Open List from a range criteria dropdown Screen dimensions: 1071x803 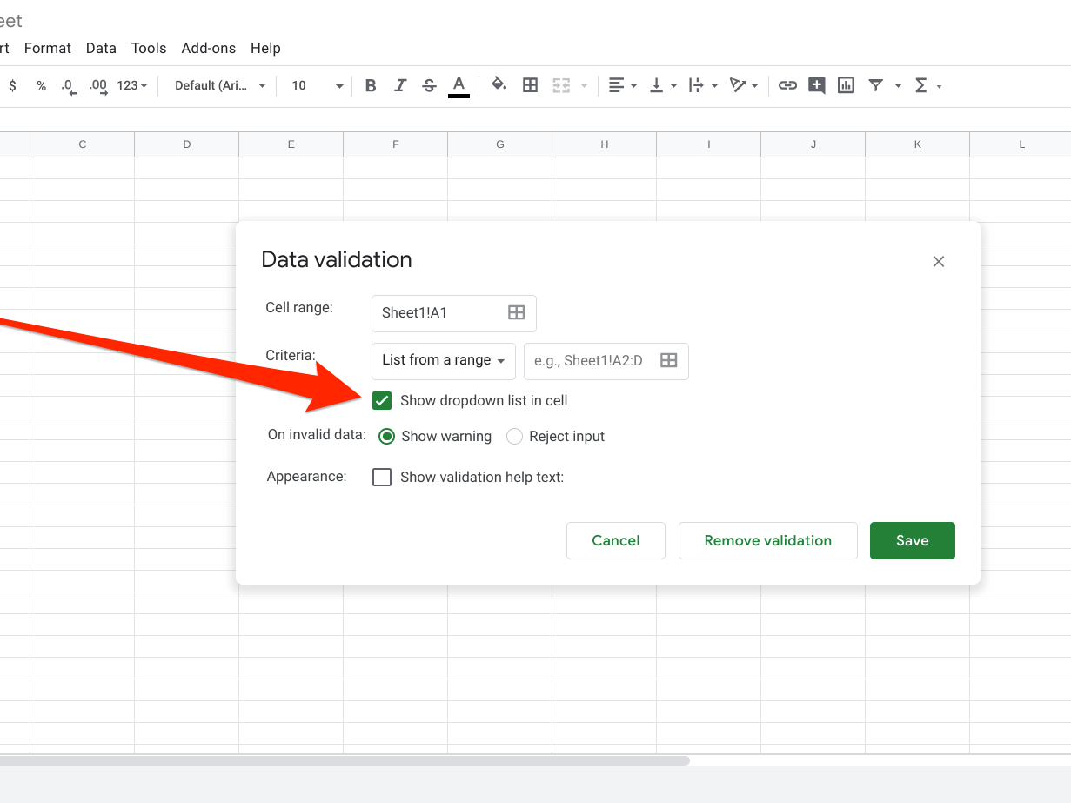444,361
